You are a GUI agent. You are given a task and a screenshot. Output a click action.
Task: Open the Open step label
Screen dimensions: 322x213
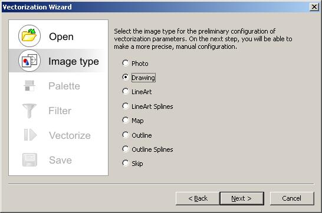tap(61, 36)
